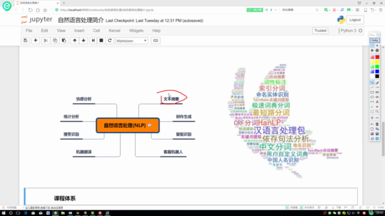Print drawing with the palette printer icon
Viewport: 385px width, 216px height.
(372, 134)
